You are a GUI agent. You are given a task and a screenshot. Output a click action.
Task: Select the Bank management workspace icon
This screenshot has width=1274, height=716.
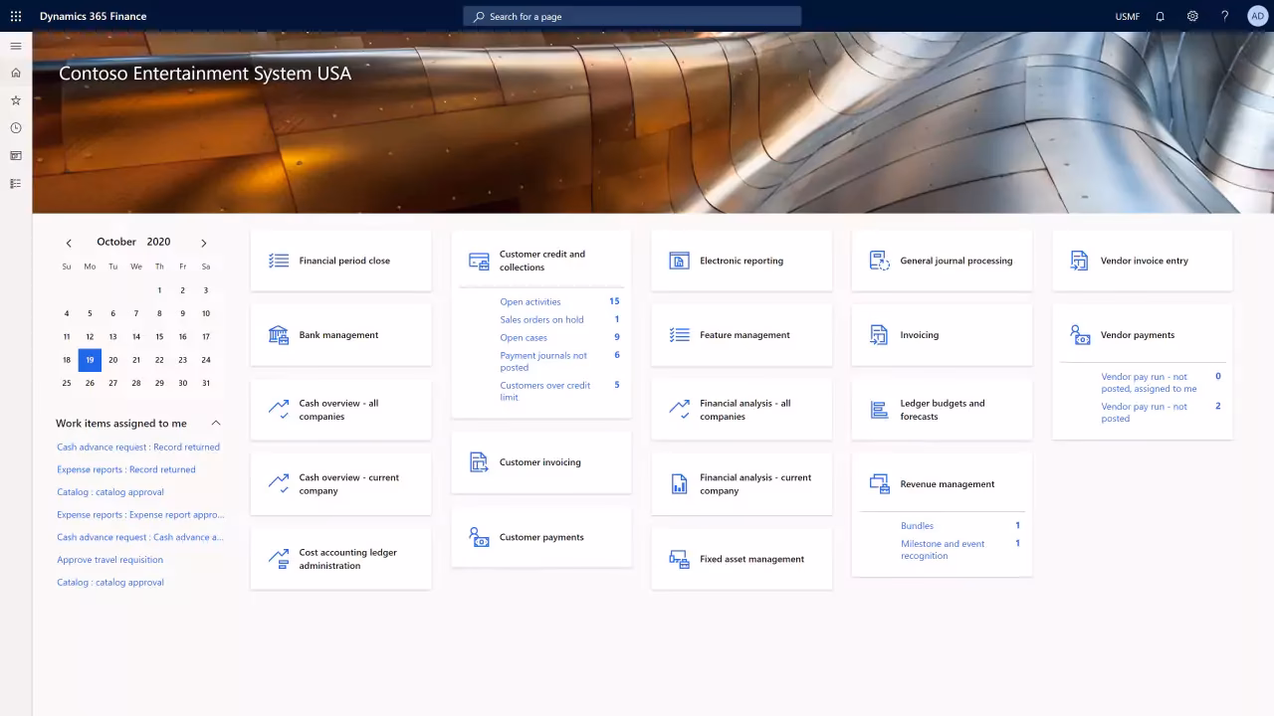pyautogui.click(x=281, y=334)
